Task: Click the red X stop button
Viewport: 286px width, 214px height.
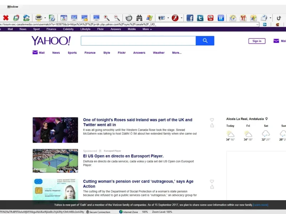Action: point(6,18)
